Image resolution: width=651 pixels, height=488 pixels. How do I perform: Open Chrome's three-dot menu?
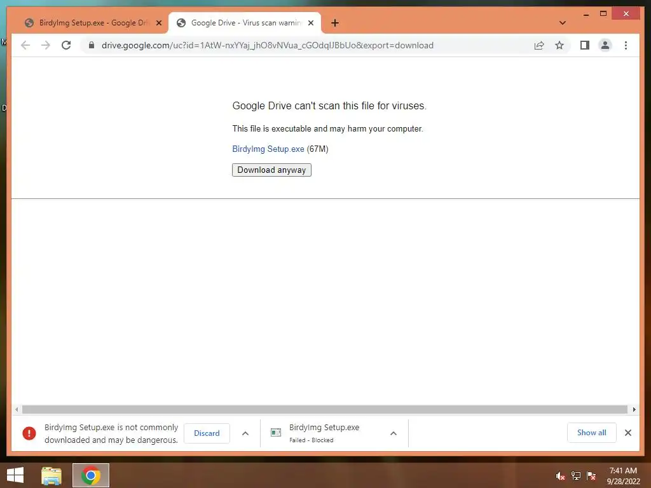pos(626,45)
